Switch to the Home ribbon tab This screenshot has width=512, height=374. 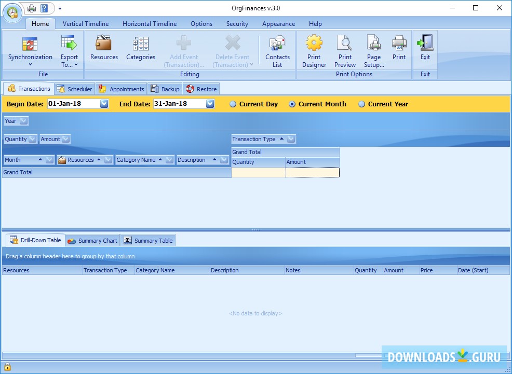point(40,24)
